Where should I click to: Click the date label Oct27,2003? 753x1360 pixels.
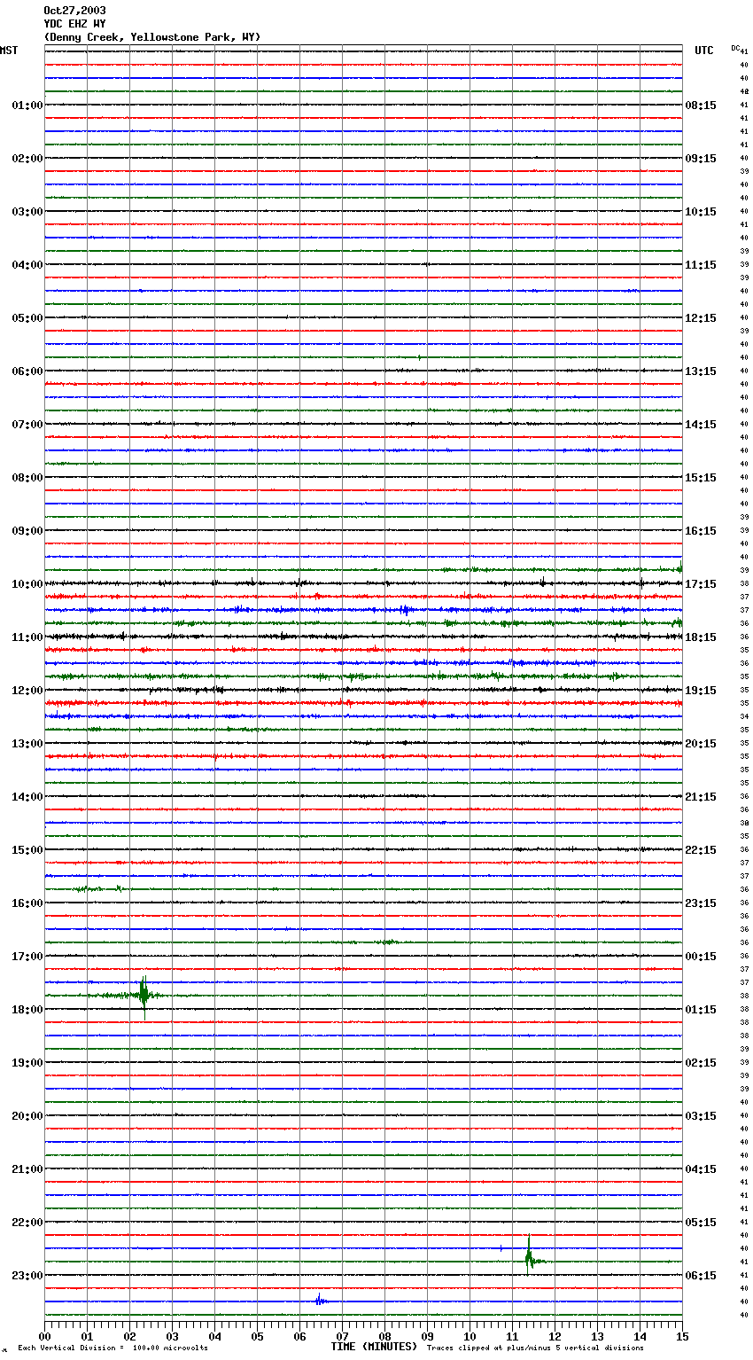[74, 11]
